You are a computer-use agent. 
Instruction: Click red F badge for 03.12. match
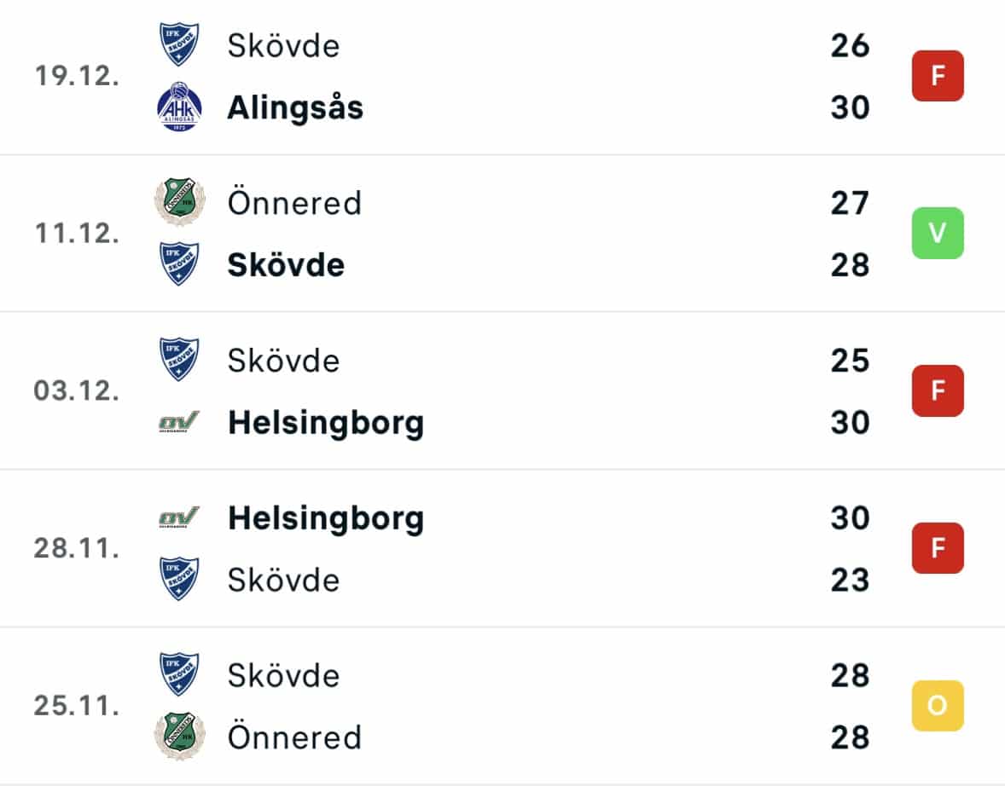coord(938,390)
